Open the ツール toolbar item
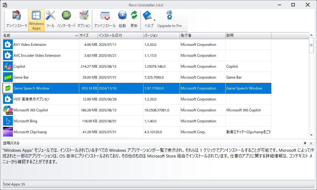Viewport: 317px width, 190px height. 50,20
